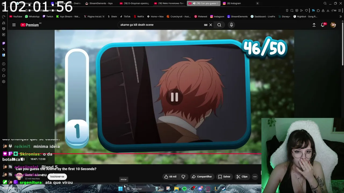Open the browser downloads arrow icon
The image size is (344, 193).
point(328,10)
